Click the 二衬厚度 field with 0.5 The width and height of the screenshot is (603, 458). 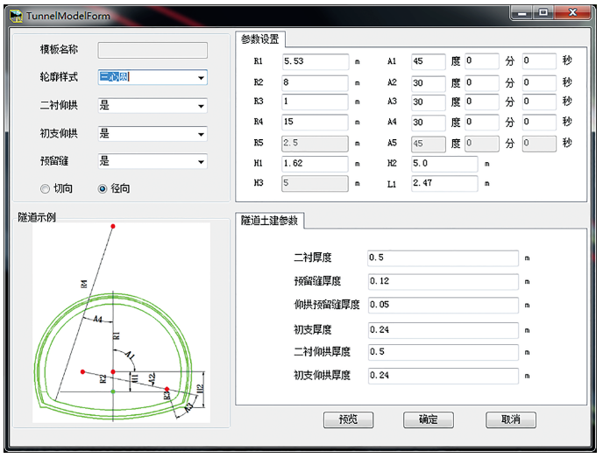click(443, 257)
